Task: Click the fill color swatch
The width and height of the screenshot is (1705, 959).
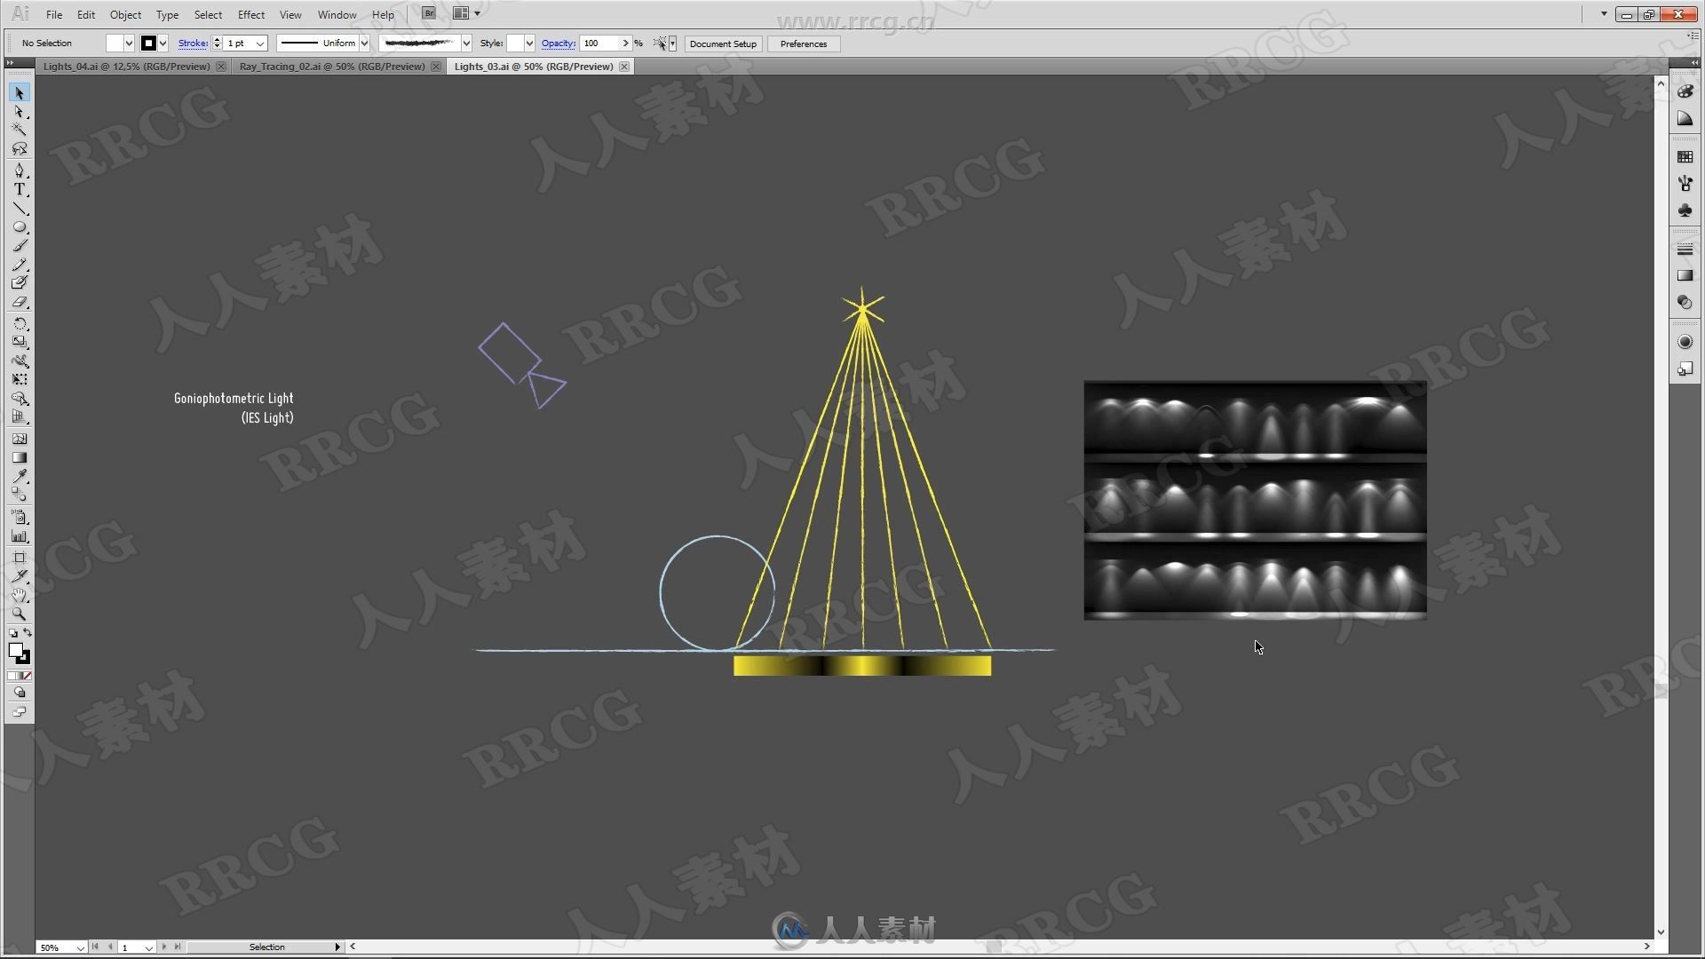Action: click(16, 651)
